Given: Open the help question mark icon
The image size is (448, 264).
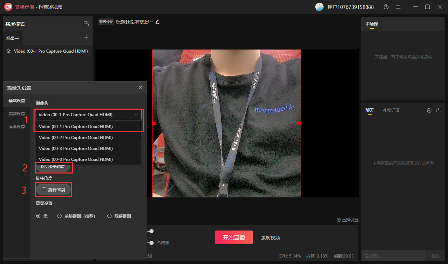Looking at the screenshot, I should (386, 7).
